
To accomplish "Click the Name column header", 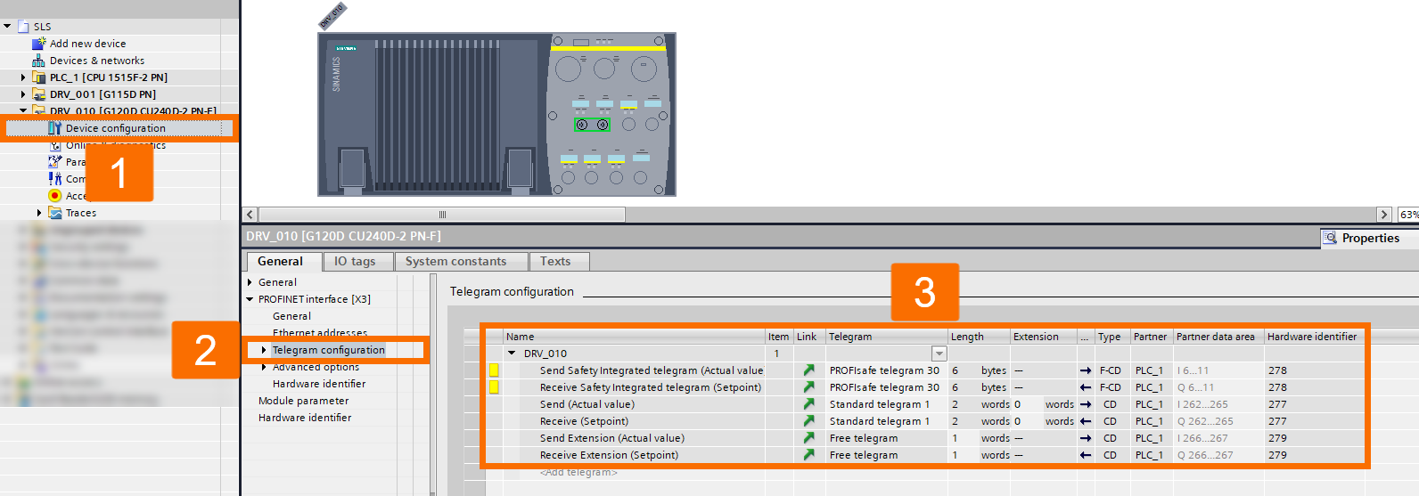I will [x=634, y=337].
